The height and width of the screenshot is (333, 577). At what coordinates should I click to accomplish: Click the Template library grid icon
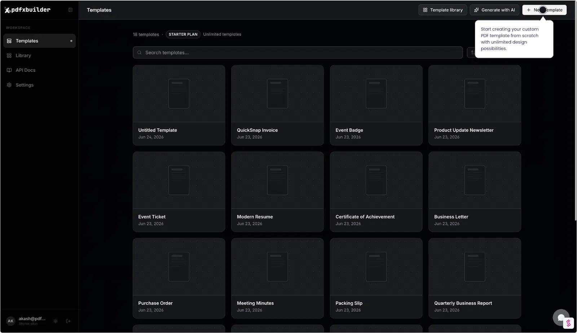tap(425, 10)
